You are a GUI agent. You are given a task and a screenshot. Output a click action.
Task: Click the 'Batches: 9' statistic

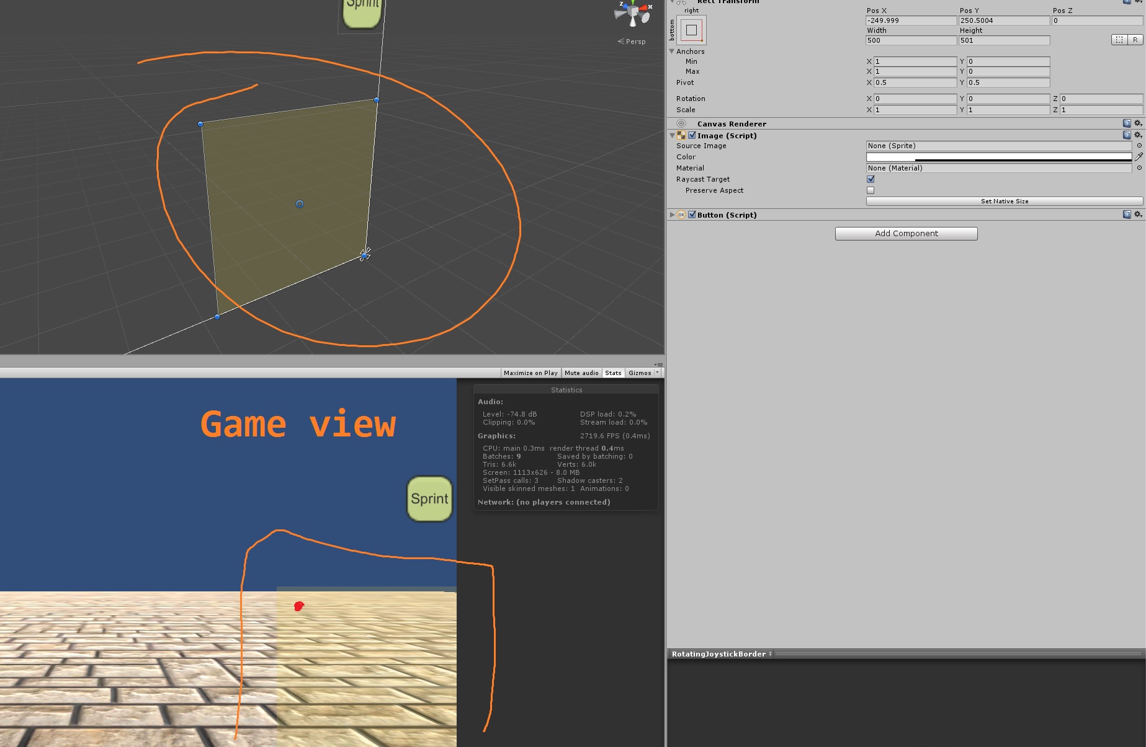(501, 456)
